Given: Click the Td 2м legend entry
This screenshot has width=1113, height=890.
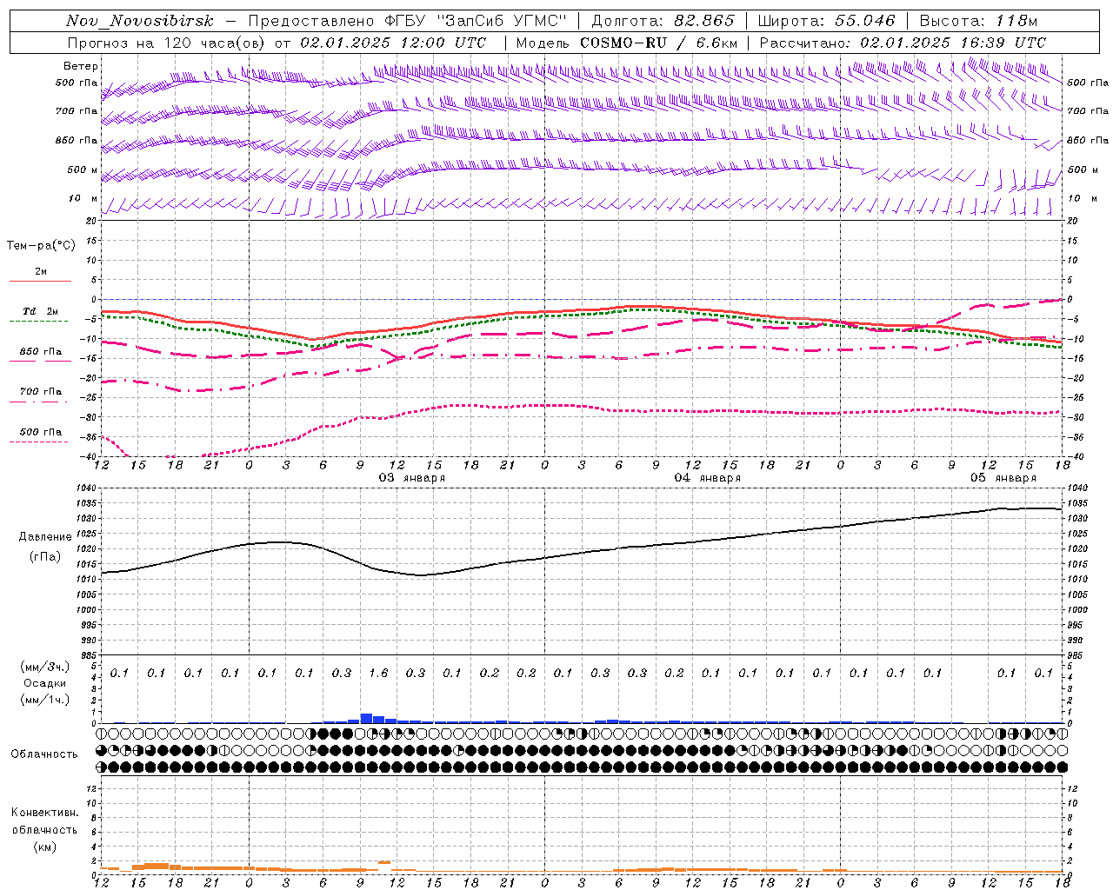Looking at the screenshot, I should (40, 311).
